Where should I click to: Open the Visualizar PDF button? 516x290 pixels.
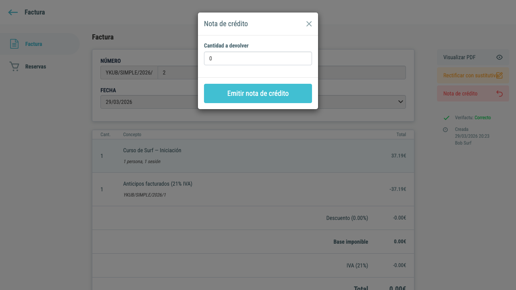pos(473,57)
